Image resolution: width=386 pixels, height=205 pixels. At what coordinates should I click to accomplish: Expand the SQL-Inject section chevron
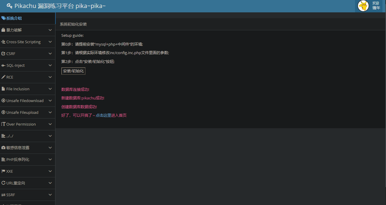coord(50,65)
